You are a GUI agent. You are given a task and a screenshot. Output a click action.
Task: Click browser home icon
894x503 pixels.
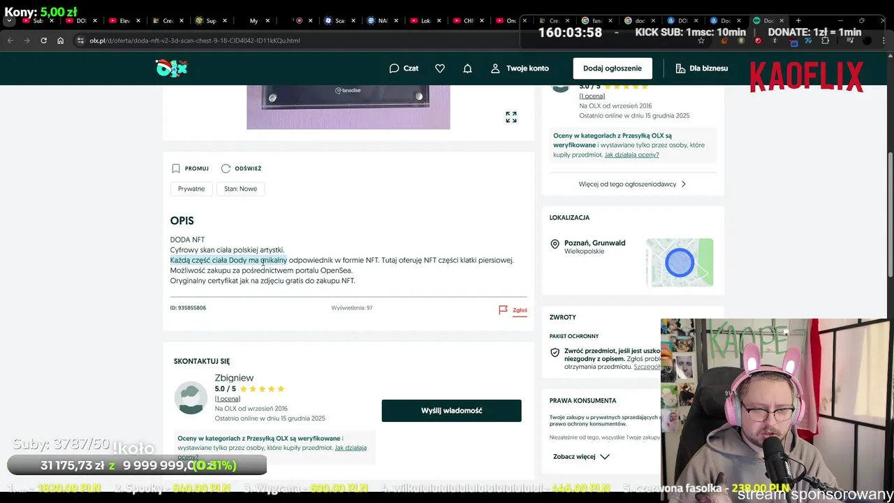[61, 41]
